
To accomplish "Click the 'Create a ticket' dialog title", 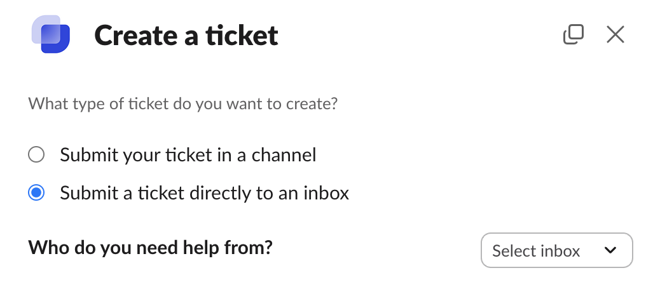I will [x=186, y=36].
